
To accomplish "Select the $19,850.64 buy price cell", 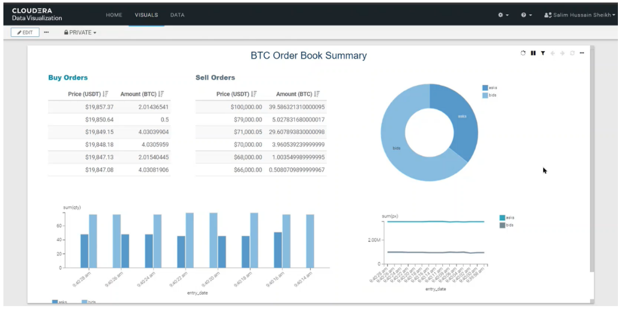I will (99, 119).
